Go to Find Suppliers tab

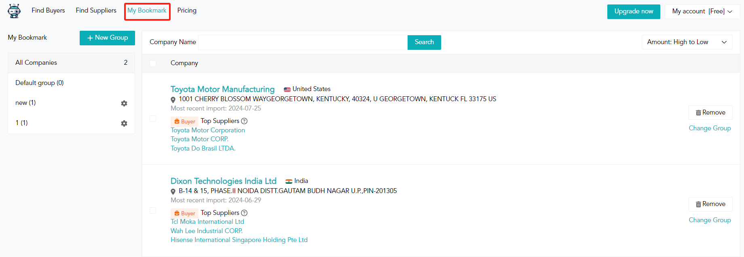[x=96, y=11]
